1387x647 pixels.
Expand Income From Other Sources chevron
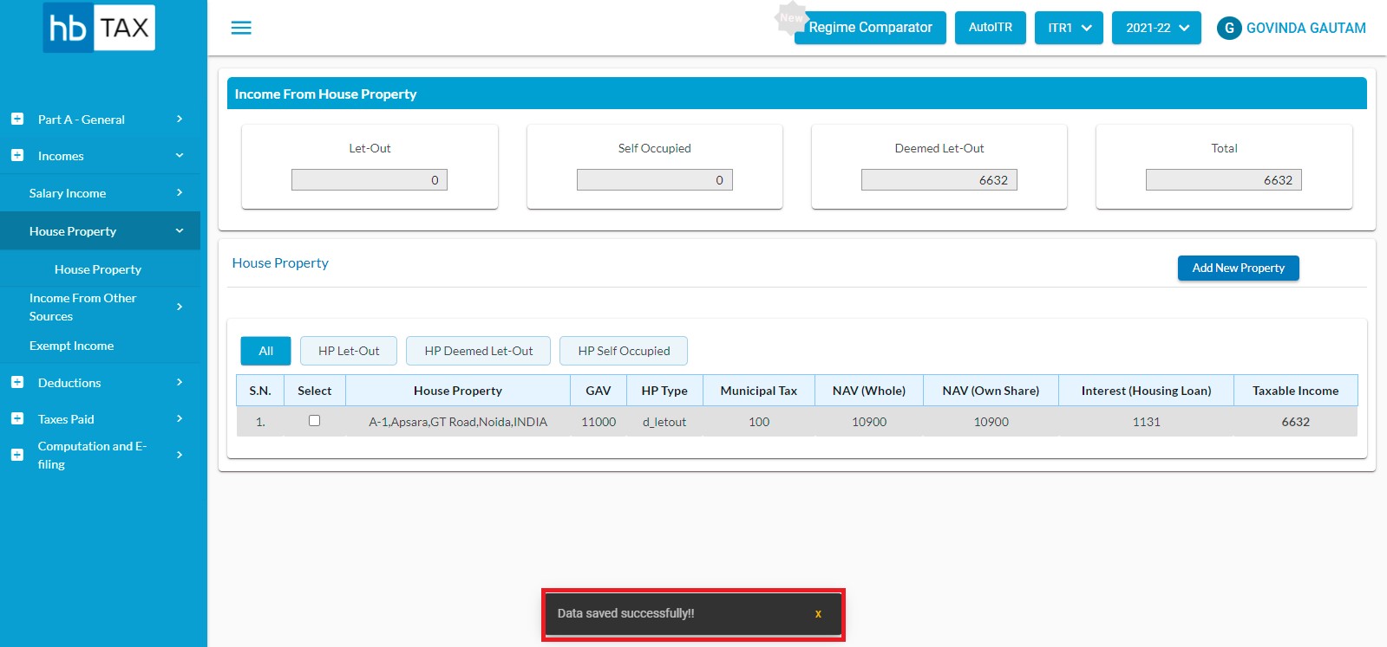pos(180,307)
